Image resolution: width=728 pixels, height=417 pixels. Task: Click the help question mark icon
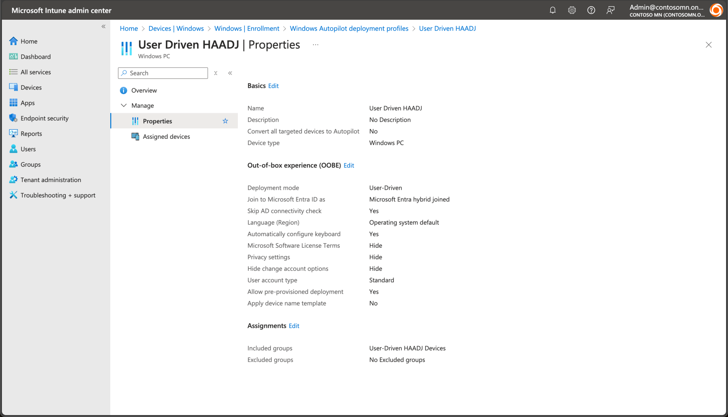tap(591, 10)
